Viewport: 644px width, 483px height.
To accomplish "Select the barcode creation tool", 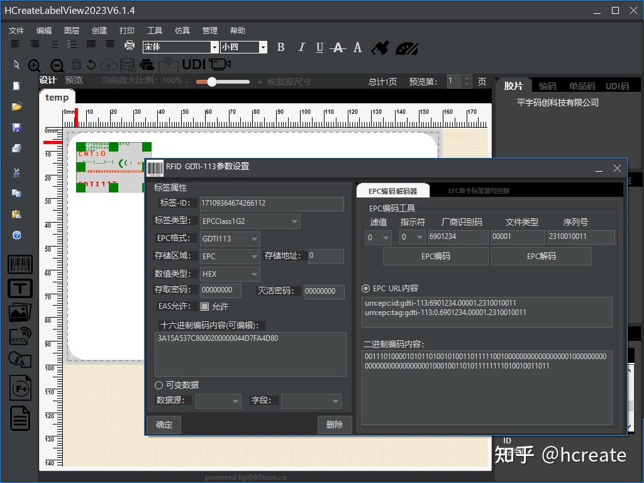I will point(19,265).
